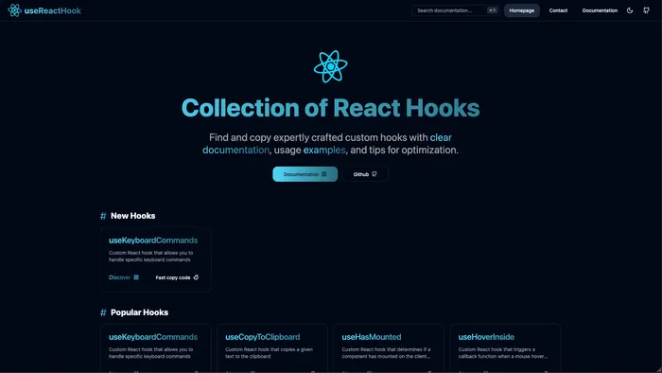Follow the 'examples' highlighted text
The height and width of the screenshot is (373, 662).
click(x=324, y=150)
